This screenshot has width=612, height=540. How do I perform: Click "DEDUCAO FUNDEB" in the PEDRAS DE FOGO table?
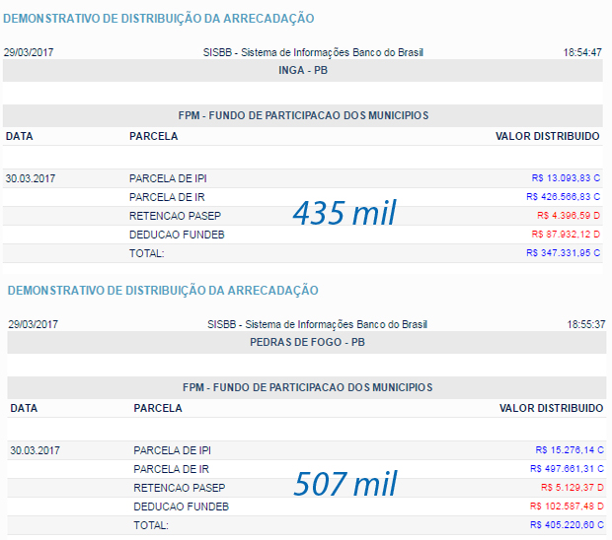(x=181, y=506)
